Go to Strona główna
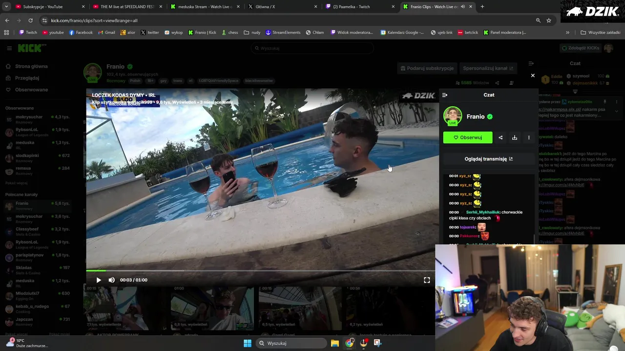The height and width of the screenshot is (351, 625). (31, 66)
